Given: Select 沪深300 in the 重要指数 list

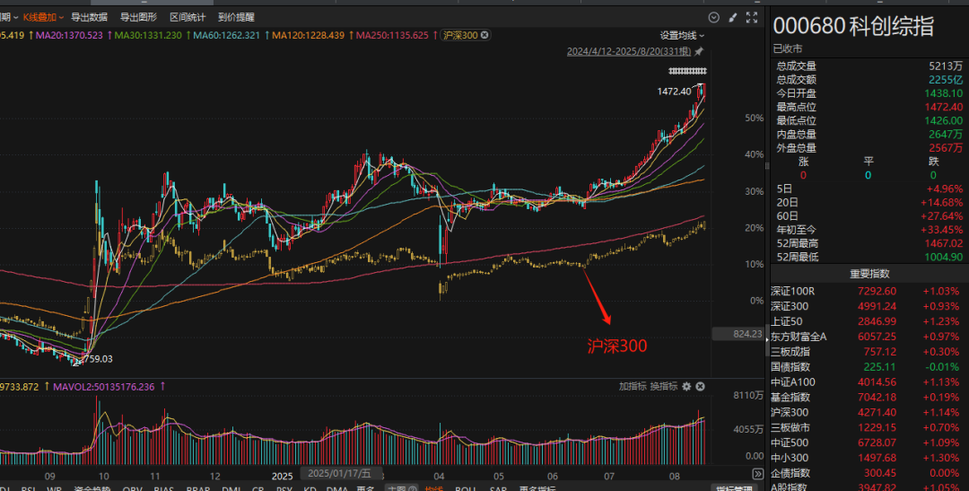Looking at the screenshot, I should coord(790,412).
